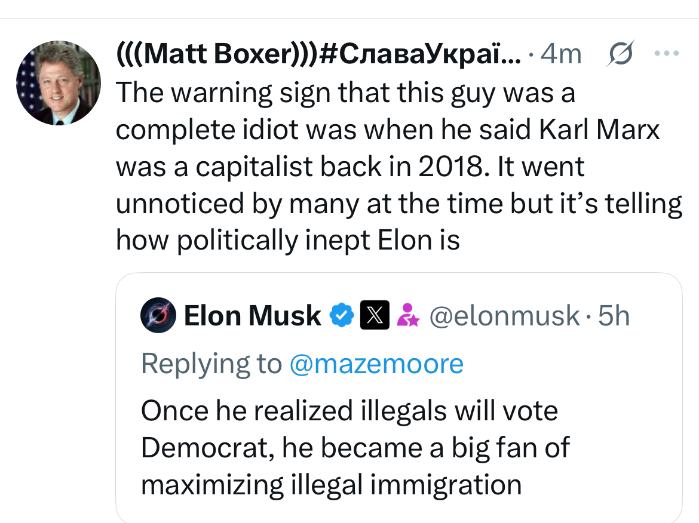Open the @elonmusk handle
699x523 pixels.
click(x=504, y=316)
